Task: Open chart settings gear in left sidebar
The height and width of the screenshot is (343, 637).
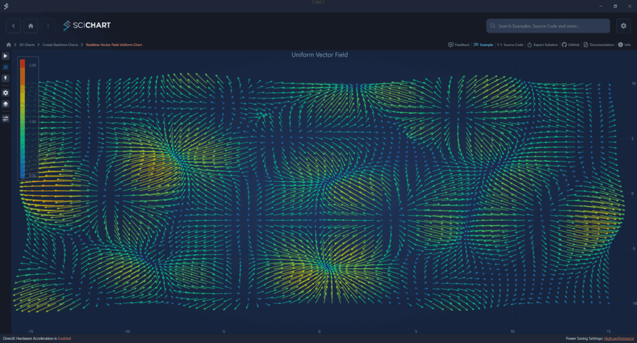Action: coord(6,93)
